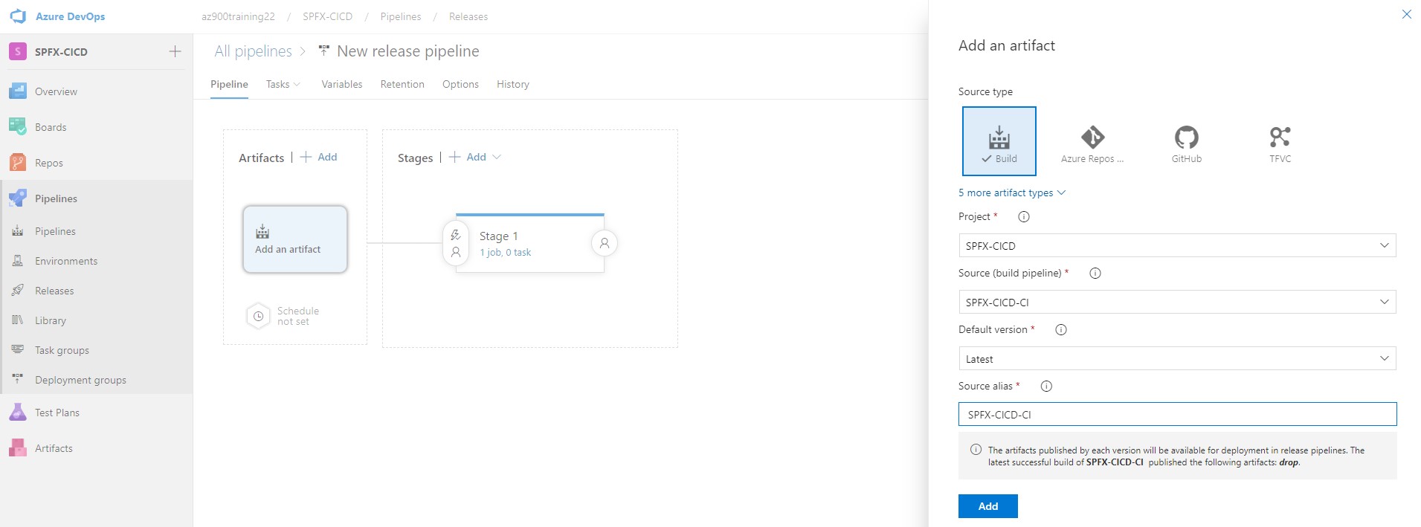Open pre-deployment conditions for Stage 1

click(456, 243)
